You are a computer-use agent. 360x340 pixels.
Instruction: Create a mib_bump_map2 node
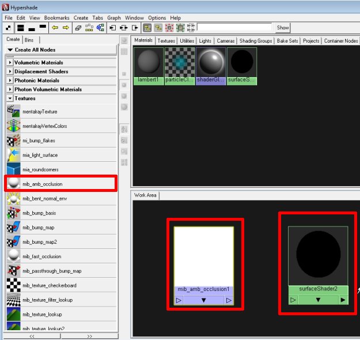pyautogui.click(x=61, y=242)
